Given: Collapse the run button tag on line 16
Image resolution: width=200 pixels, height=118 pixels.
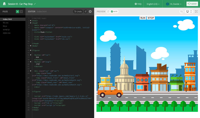Looking at the screenshot, I should (30, 55).
